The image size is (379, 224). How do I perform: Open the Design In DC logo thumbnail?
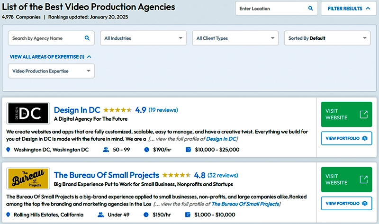click(28, 113)
